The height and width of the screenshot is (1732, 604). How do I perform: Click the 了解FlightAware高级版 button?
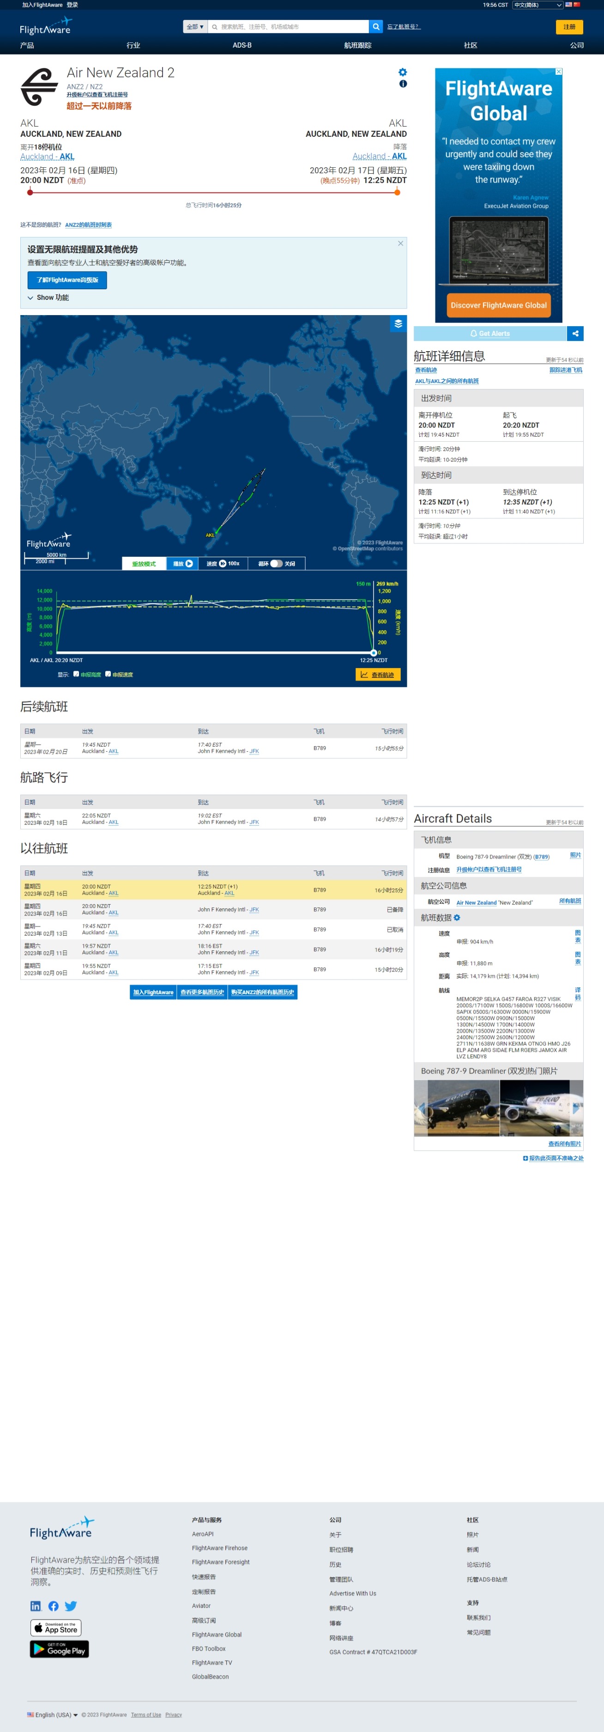67,280
